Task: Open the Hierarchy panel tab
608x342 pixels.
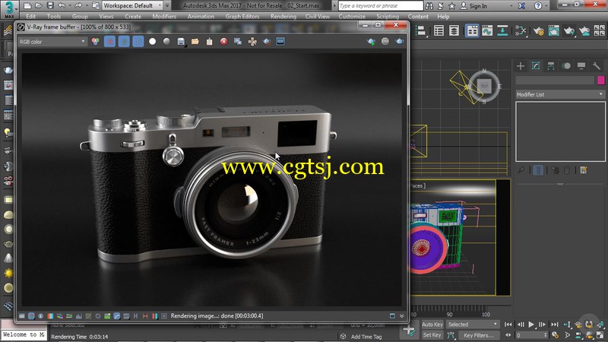Action: click(x=551, y=66)
